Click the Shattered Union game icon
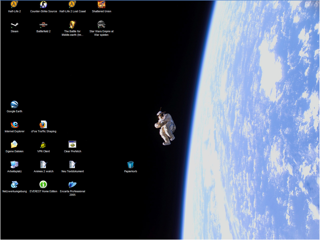320x240 pixels. [101, 4]
